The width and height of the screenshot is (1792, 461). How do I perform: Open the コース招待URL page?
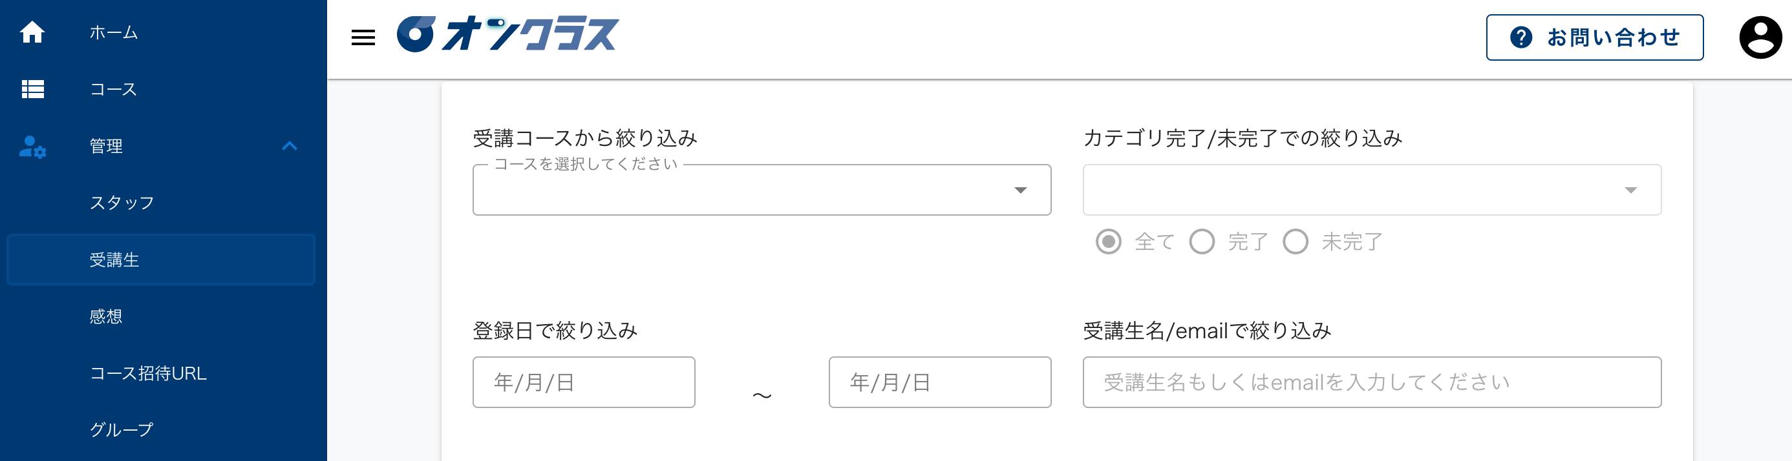tap(147, 373)
